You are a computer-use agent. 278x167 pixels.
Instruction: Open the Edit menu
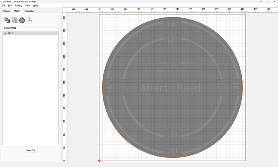(x=10, y=6)
